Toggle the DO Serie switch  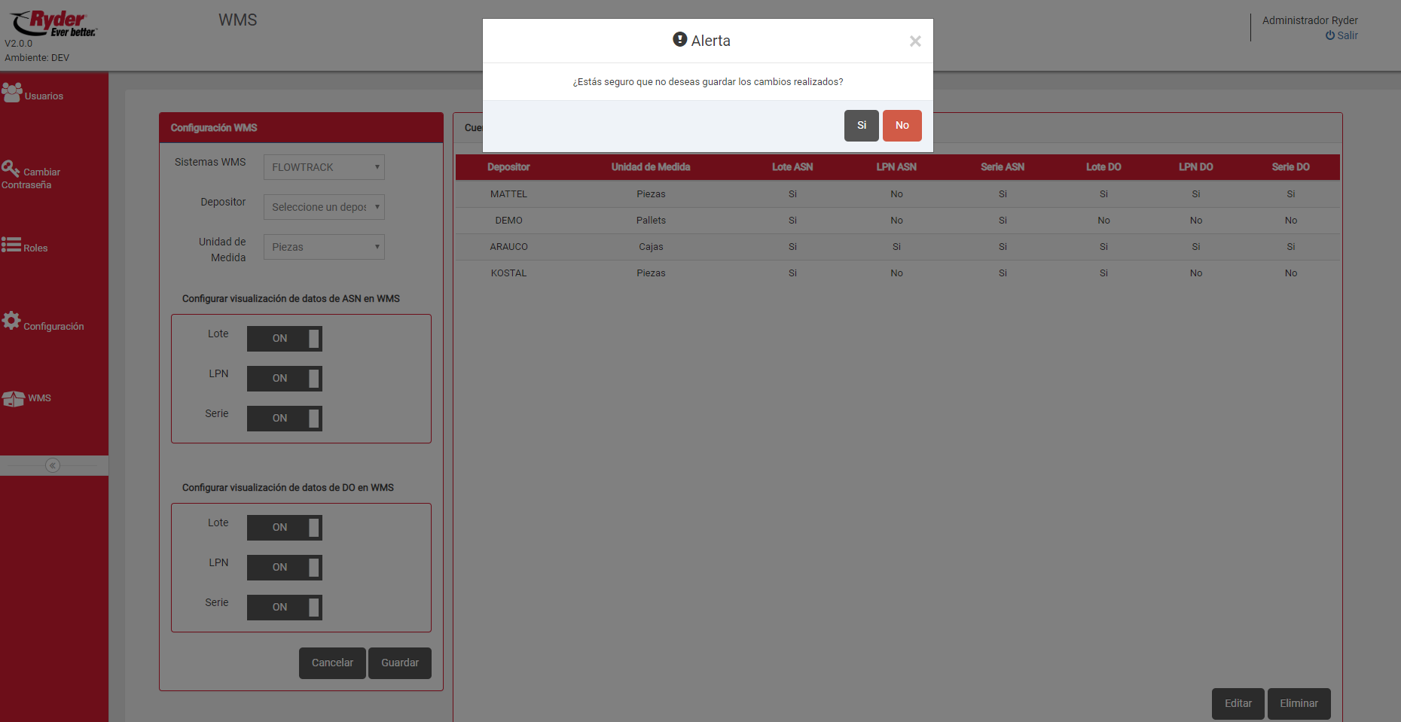pyautogui.click(x=284, y=608)
